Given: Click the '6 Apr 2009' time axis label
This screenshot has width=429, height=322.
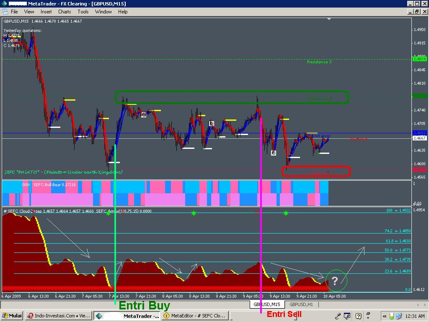Looking at the screenshot, I should (11, 296).
